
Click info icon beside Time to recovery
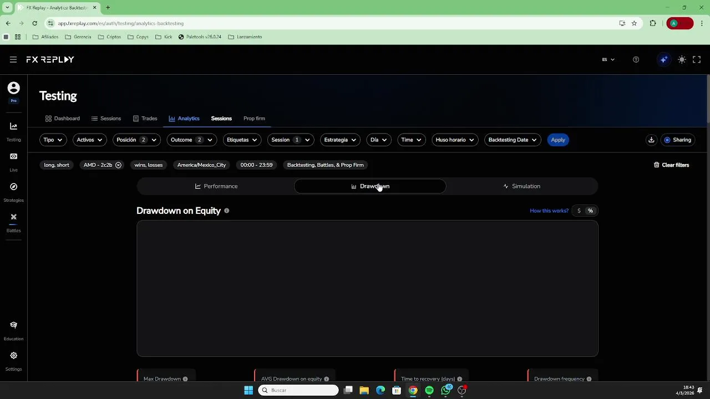click(x=459, y=379)
